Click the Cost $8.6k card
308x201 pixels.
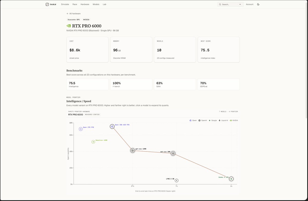click(87, 50)
